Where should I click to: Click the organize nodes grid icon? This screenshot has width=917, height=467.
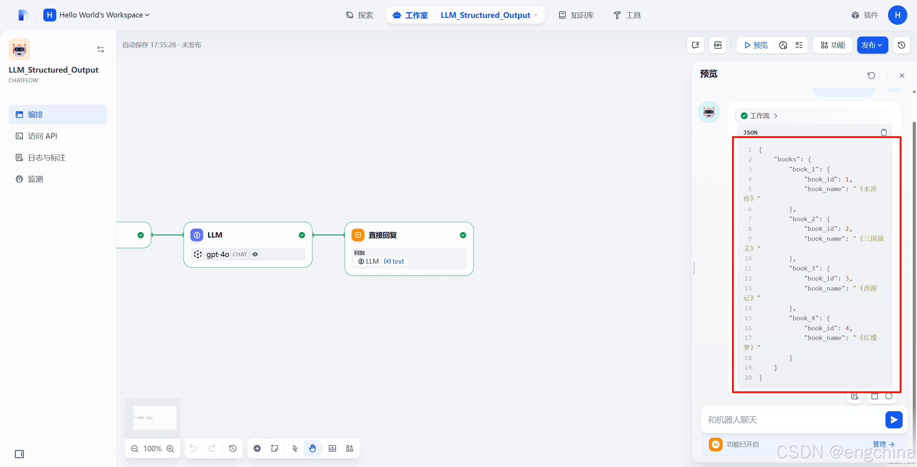coord(350,448)
